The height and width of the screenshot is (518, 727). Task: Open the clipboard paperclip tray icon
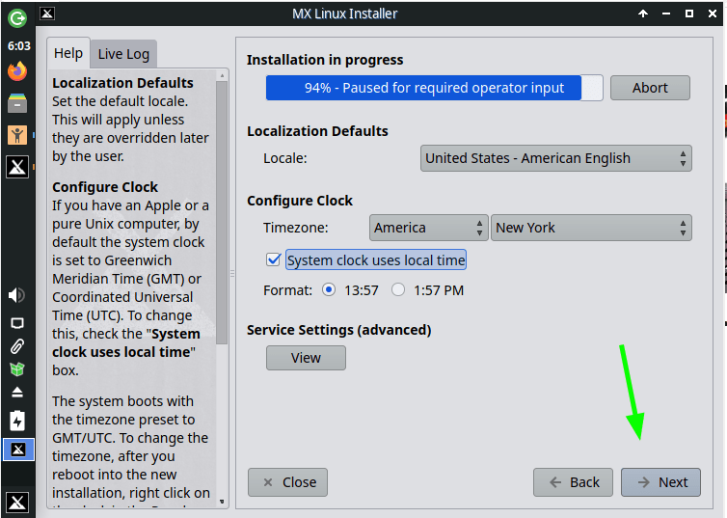click(x=17, y=346)
